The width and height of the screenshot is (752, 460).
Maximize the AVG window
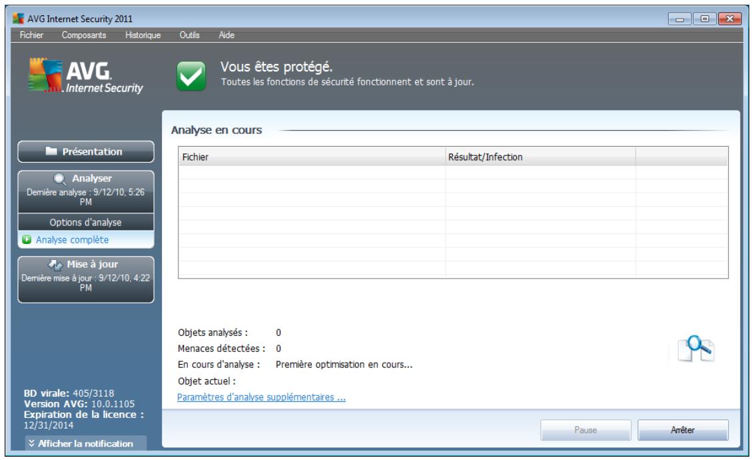click(x=705, y=19)
